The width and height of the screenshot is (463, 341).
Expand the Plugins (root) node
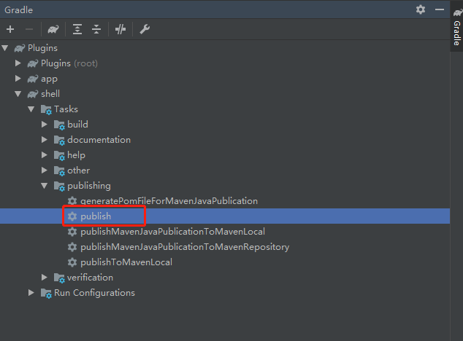(x=18, y=63)
